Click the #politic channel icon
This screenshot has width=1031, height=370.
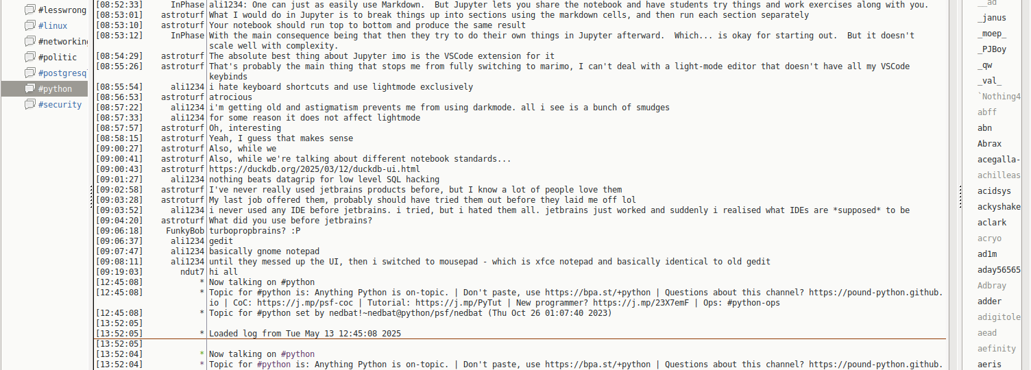tap(29, 57)
